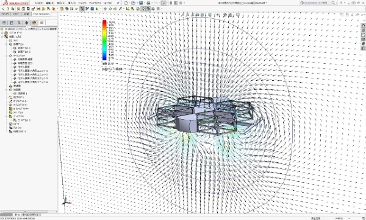The width and height of the screenshot is (366, 220).
Task: Click the SolidWorks logo in title bar
Action: click(16, 3)
